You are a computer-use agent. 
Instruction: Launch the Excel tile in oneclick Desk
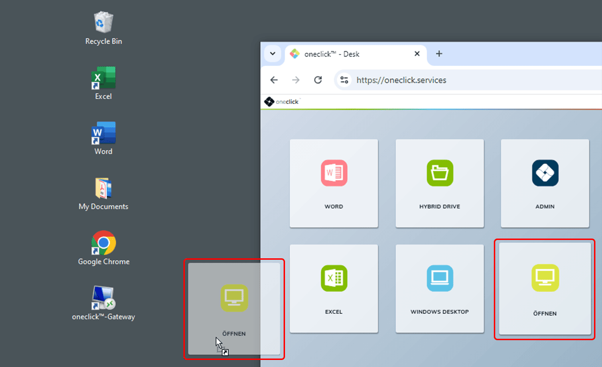334,288
